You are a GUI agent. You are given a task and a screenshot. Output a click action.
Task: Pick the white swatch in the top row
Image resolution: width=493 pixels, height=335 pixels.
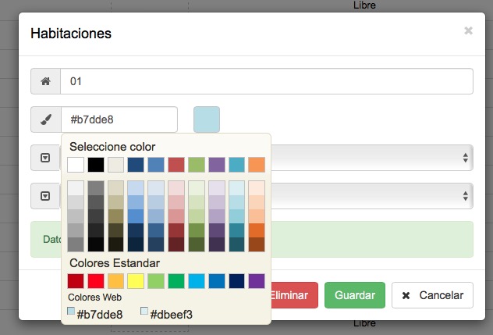(x=76, y=164)
